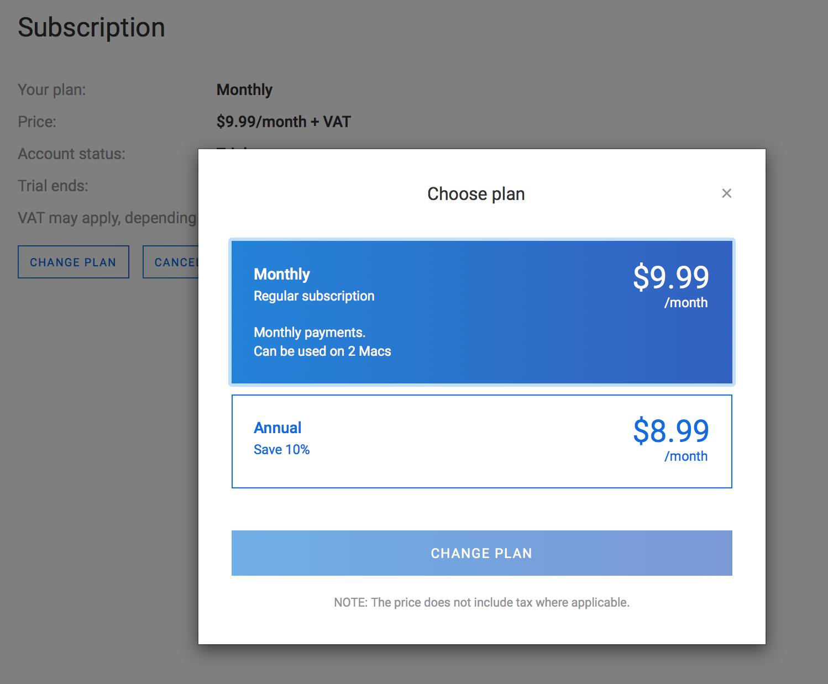Click the $9.99/month + VAT price value
Image resolution: width=828 pixels, height=684 pixels.
tap(284, 122)
